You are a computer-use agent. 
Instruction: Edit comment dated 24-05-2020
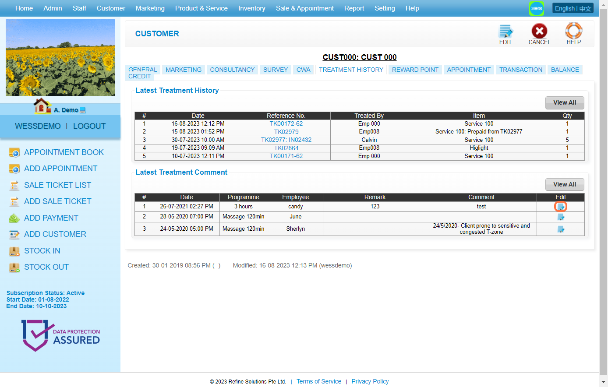coord(561,229)
